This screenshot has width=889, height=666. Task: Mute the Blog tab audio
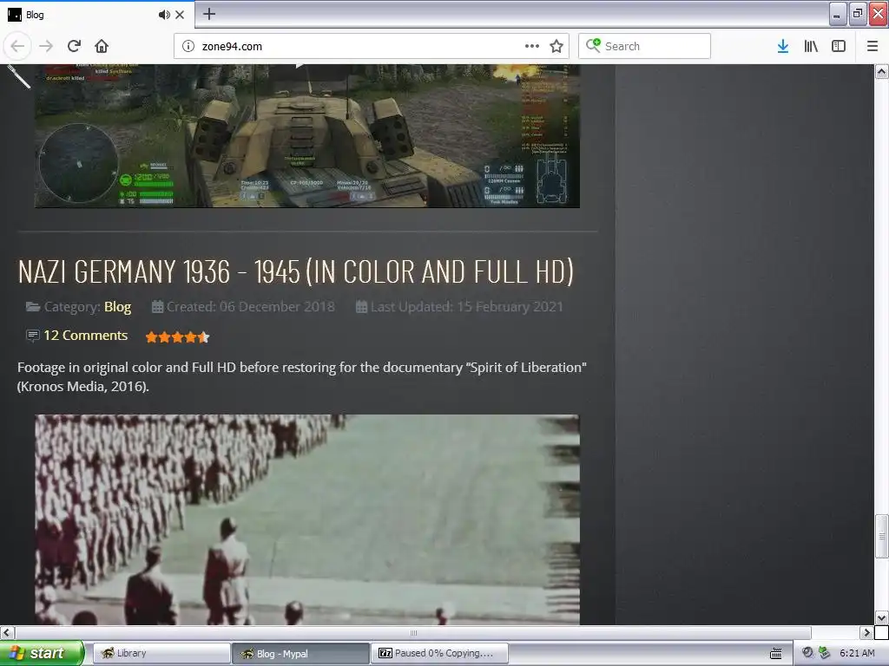click(164, 15)
